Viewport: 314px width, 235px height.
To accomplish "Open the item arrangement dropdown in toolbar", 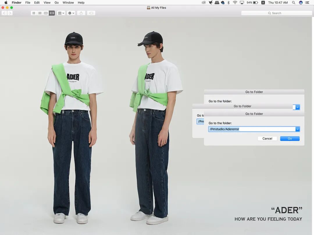I will coord(61,13).
